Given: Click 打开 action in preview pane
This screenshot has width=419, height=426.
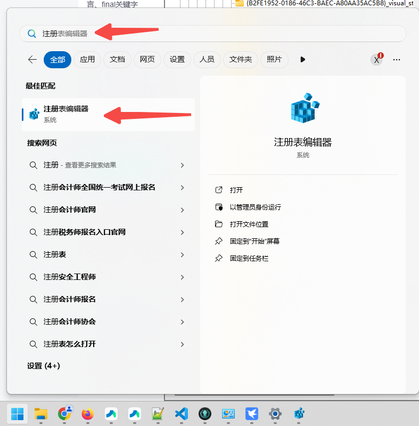Looking at the screenshot, I should 236,190.
